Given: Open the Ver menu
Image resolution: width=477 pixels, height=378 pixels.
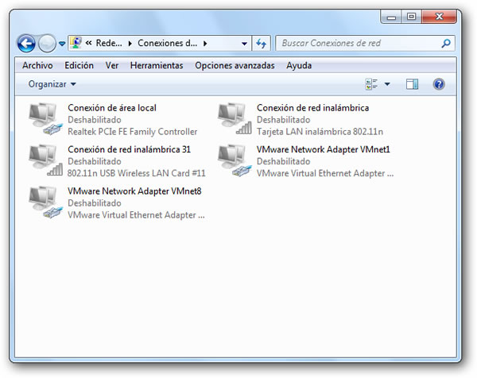Looking at the screenshot, I should [x=112, y=65].
